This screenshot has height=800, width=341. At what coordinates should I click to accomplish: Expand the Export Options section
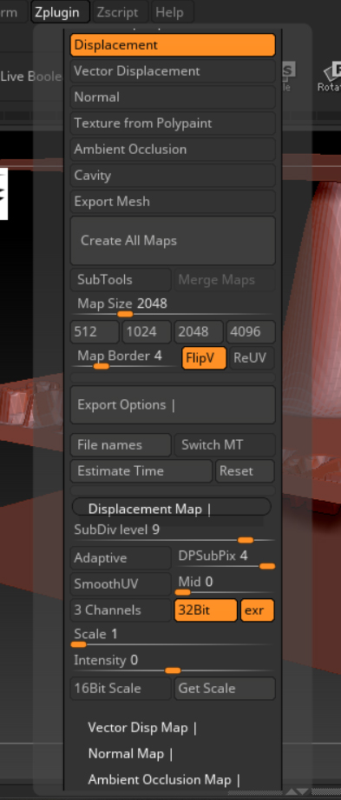173,404
